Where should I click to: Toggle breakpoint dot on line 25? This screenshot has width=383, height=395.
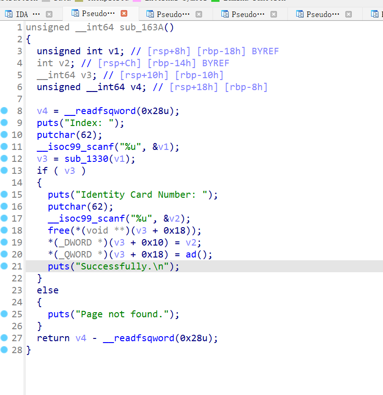(x=4, y=314)
